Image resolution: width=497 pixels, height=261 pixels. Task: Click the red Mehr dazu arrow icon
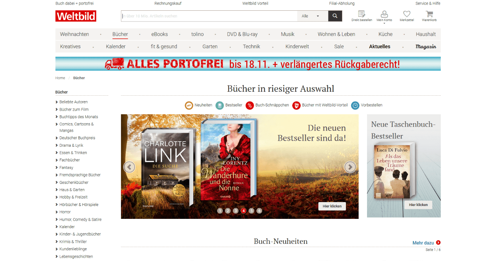tap(438, 243)
